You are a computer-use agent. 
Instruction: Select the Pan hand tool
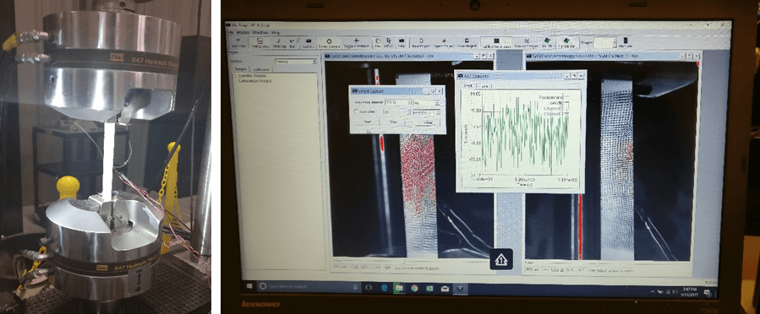point(378,43)
